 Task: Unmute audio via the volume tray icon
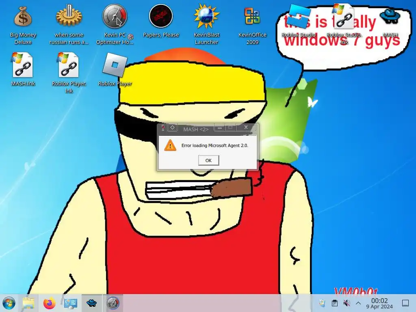coord(347,303)
